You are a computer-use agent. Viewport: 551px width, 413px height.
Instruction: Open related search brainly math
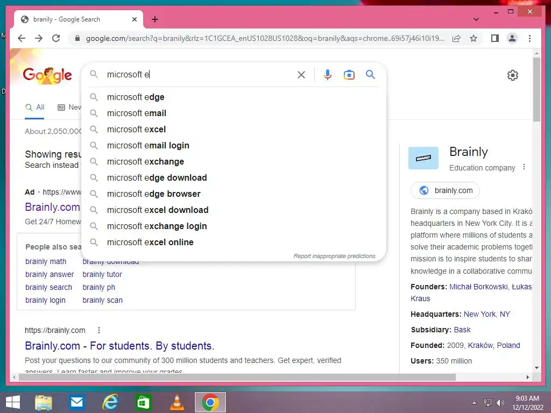(x=46, y=262)
